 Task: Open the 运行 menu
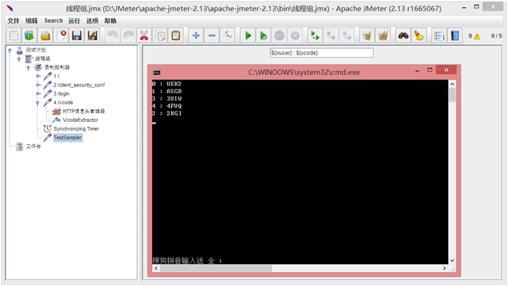tap(74, 20)
